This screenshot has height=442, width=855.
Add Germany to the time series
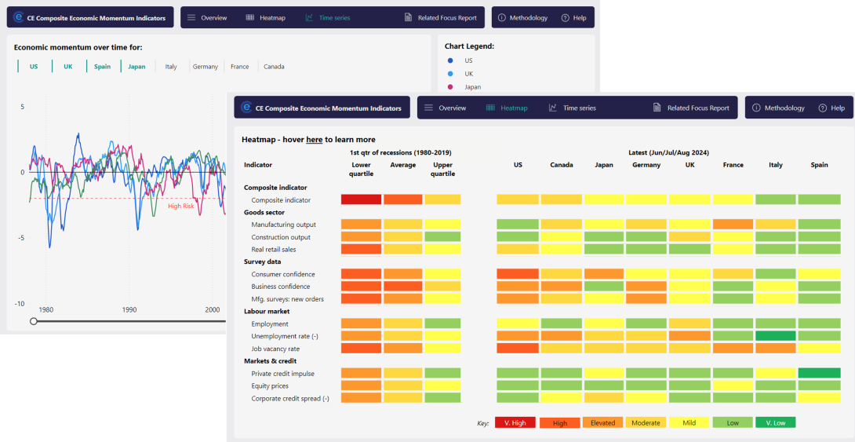point(206,67)
